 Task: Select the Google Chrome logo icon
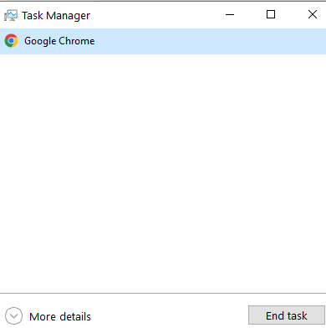click(11, 41)
